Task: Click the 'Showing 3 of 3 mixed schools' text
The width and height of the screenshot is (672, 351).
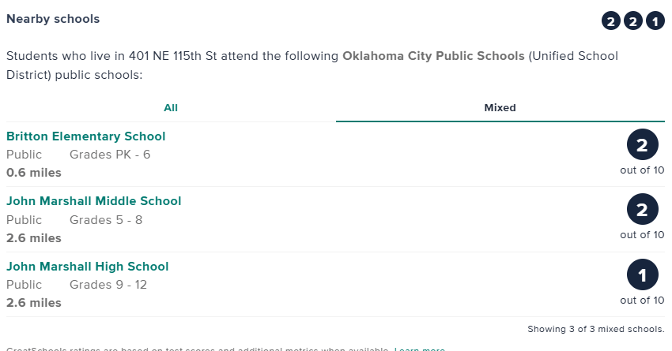Action: [595, 329]
